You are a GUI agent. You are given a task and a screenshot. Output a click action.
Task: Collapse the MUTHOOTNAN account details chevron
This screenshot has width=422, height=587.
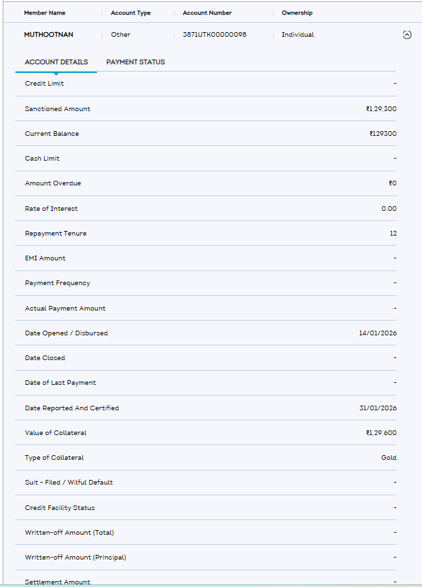[407, 35]
